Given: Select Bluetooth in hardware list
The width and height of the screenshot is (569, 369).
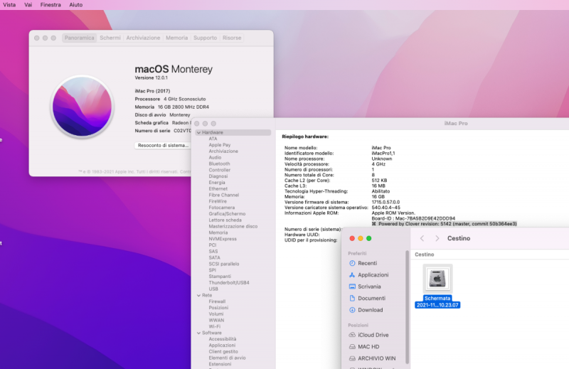Looking at the screenshot, I should (219, 164).
